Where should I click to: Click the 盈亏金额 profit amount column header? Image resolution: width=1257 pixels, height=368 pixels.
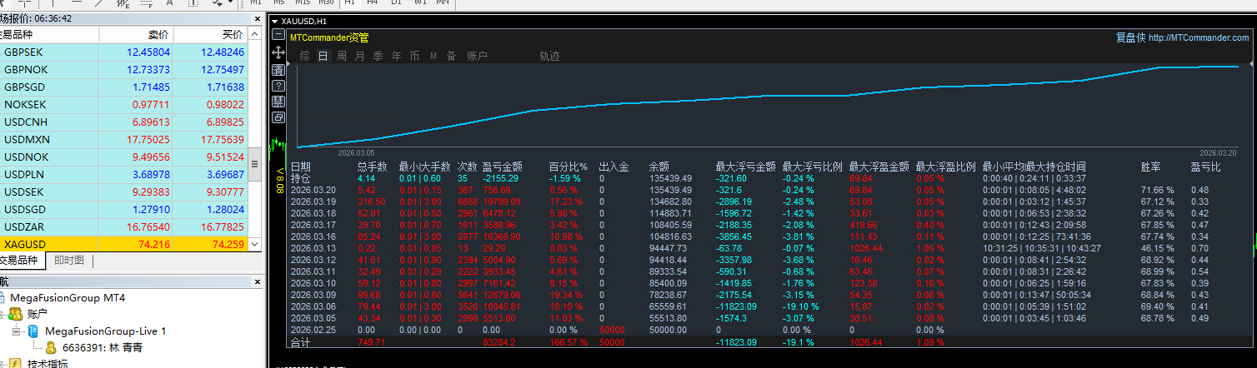(502, 167)
